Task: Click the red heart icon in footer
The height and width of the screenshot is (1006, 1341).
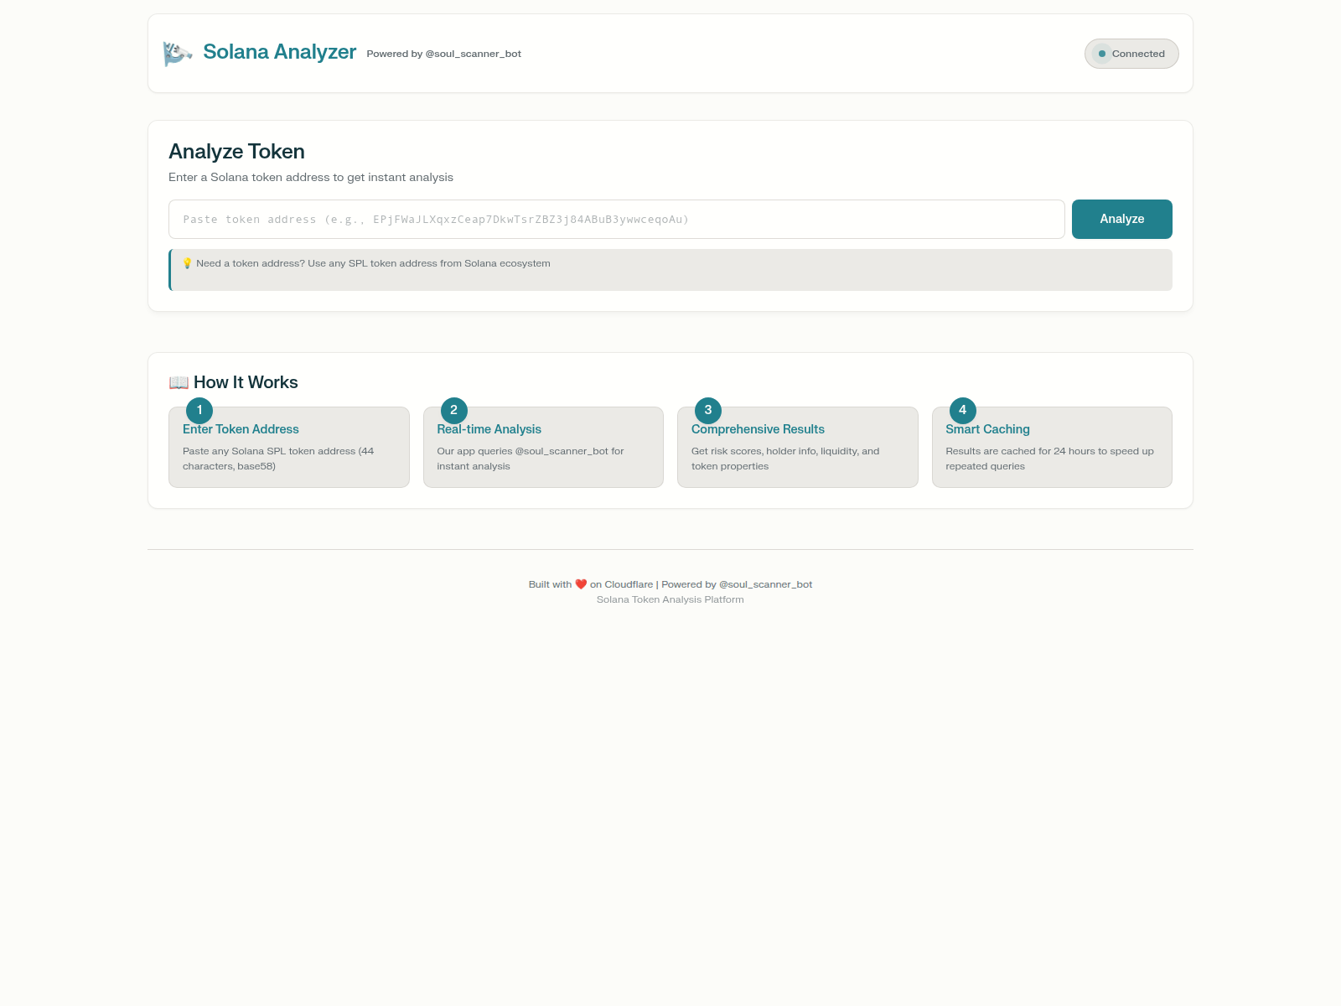Action: click(x=581, y=584)
